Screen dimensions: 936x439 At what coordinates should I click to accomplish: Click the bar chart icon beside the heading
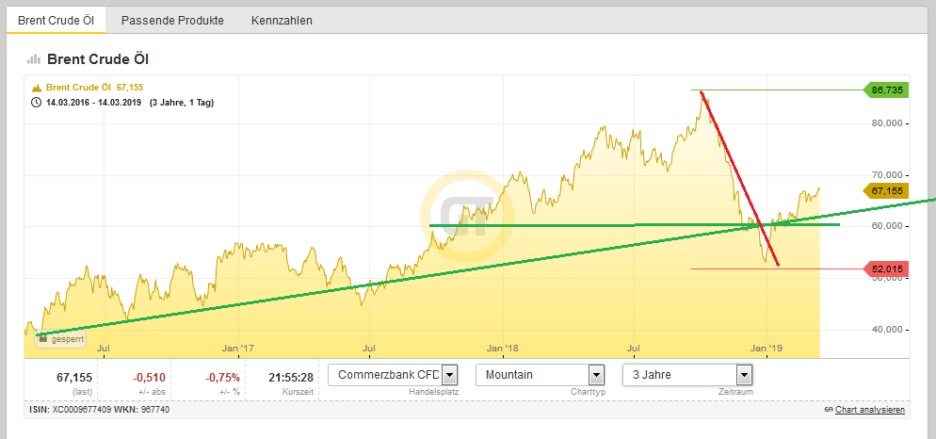[34, 59]
